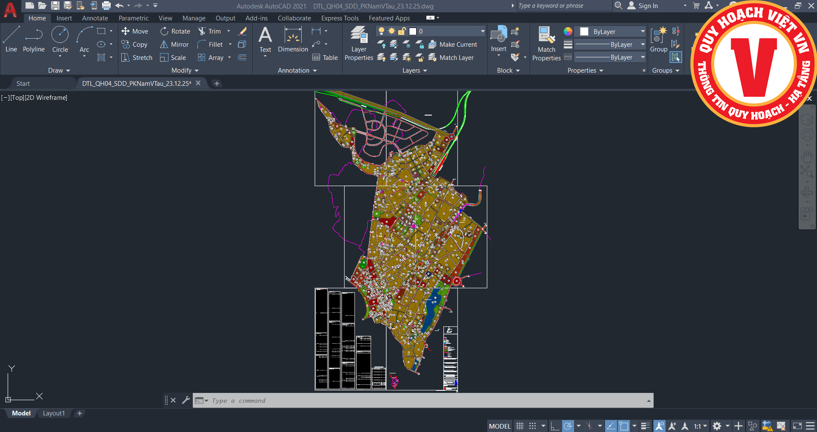The width and height of the screenshot is (817, 432).
Task: Switch to the Annotate ribbon tab
Action: click(x=95, y=18)
